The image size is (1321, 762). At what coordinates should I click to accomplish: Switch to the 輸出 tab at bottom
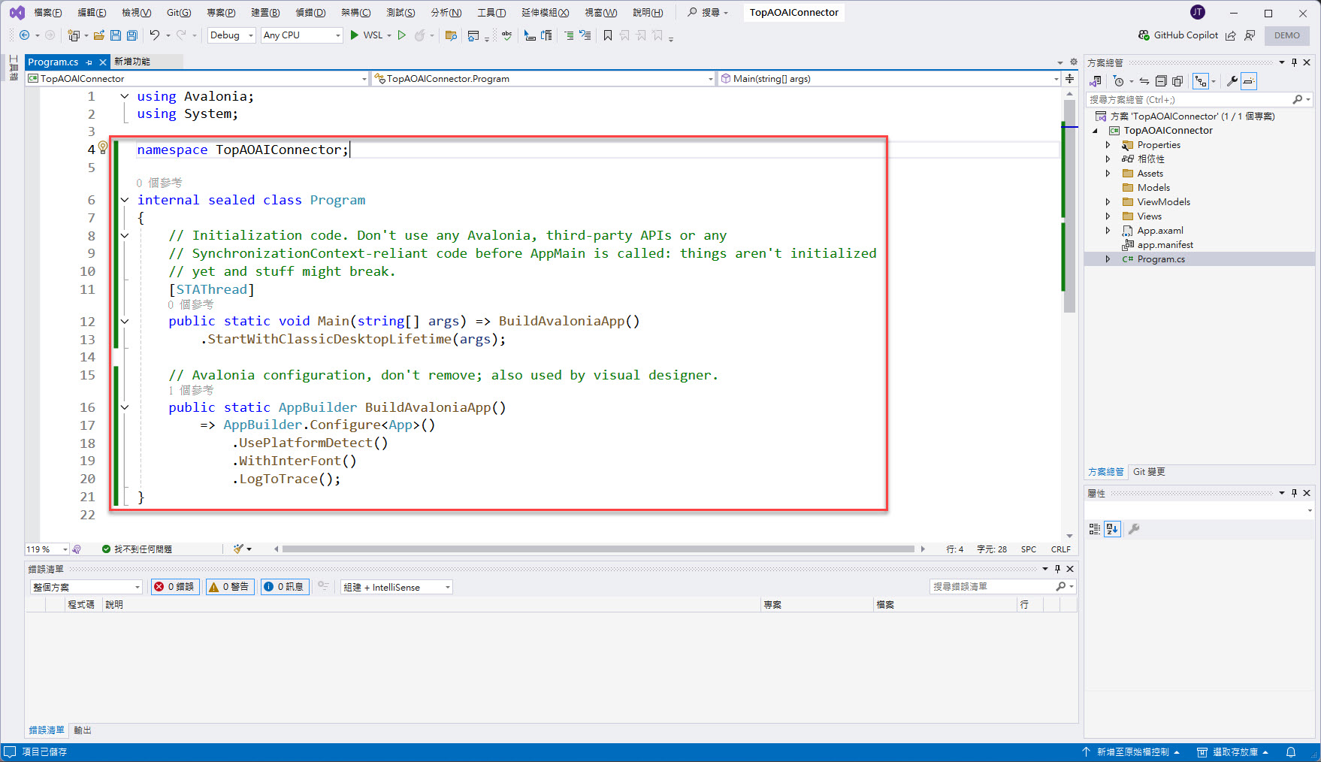pos(83,730)
